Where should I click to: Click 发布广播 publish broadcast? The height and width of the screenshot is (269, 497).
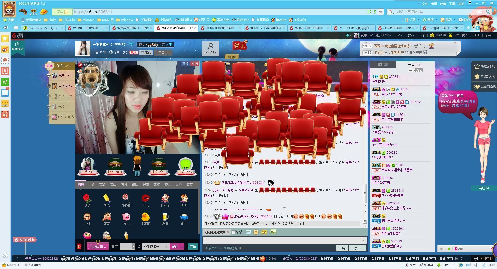pyautogui.click(x=483, y=259)
